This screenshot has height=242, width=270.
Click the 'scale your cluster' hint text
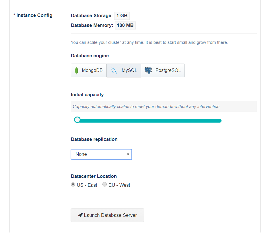[149, 42]
